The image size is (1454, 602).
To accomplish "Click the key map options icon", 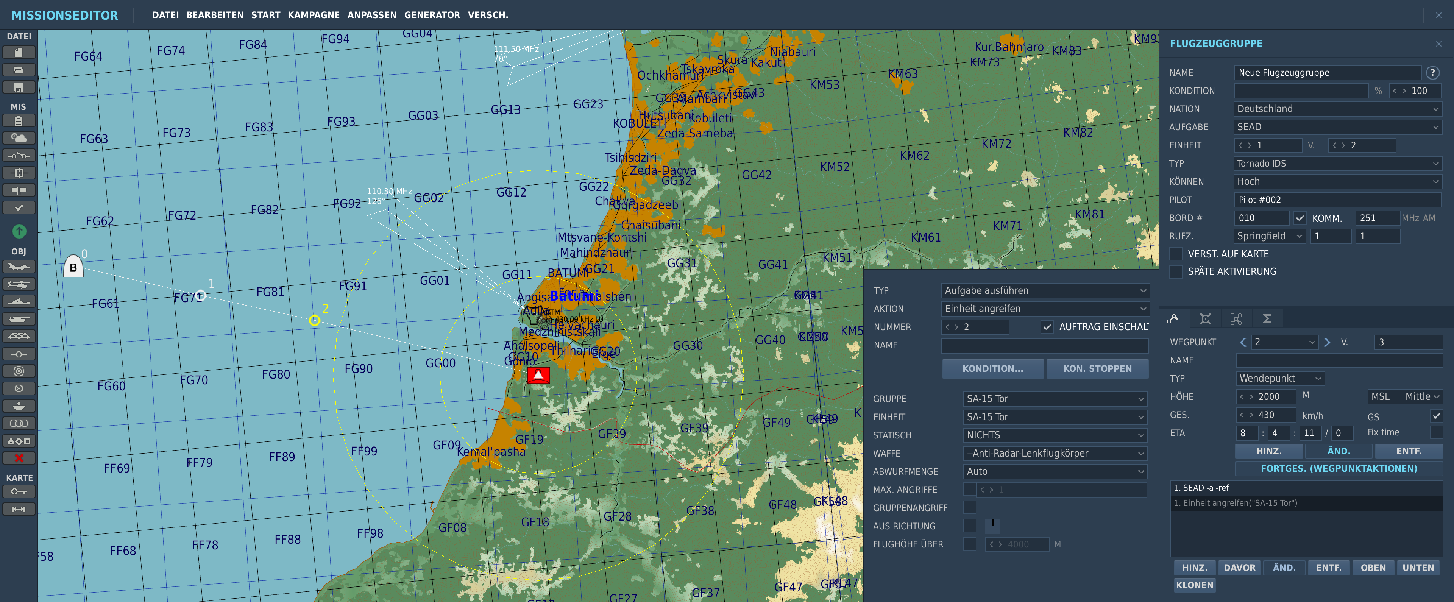I will 19,493.
